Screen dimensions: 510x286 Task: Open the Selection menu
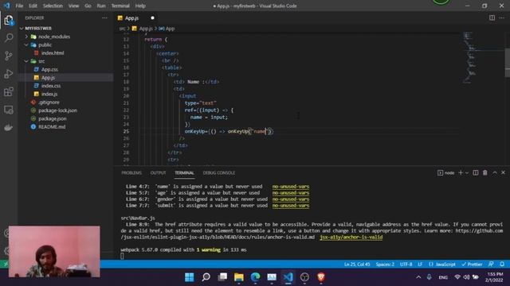(x=53, y=6)
